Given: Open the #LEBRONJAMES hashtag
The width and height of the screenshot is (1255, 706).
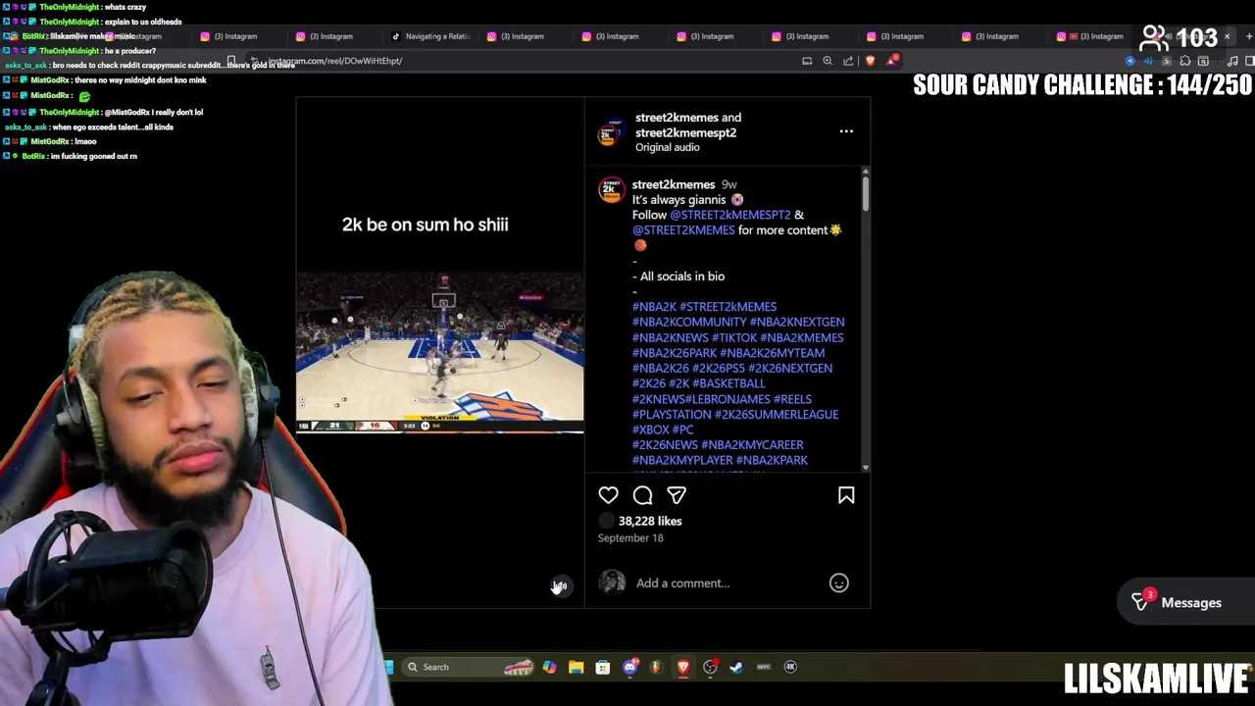Looking at the screenshot, I should click(x=728, y=399).
